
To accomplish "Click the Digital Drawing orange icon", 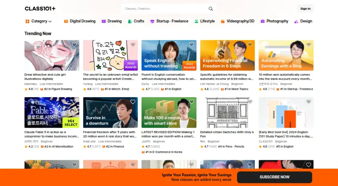I will 66,21.
